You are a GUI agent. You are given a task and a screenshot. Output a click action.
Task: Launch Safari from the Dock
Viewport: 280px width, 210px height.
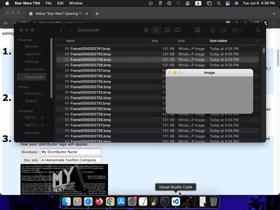point(88,202)
